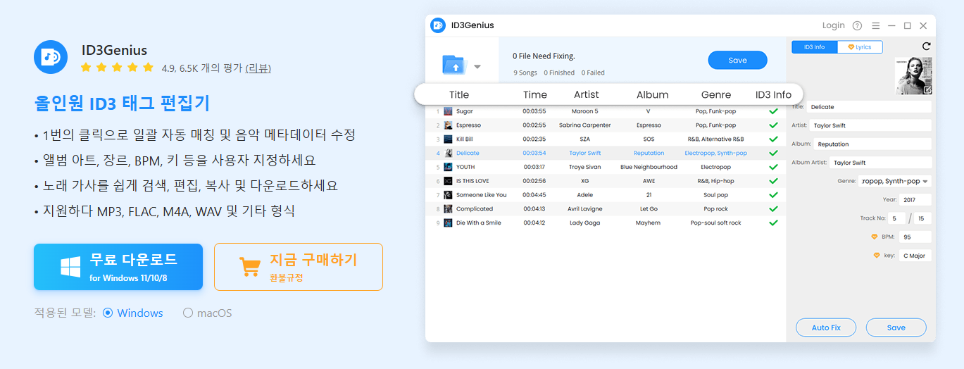
Task: Click the ID3Genius app logo in the title bar
Action: 437,25
